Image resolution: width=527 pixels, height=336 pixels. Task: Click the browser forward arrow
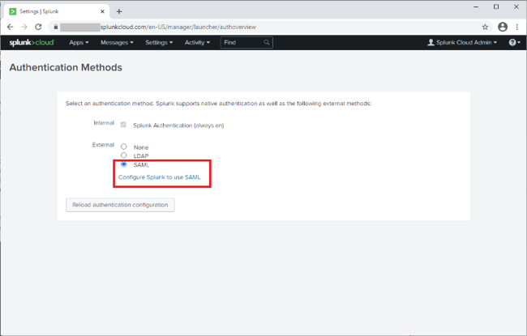tap(24, 27)
